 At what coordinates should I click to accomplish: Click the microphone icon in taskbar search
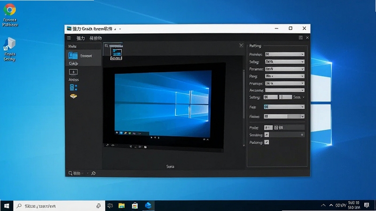(x=98, y=206)
